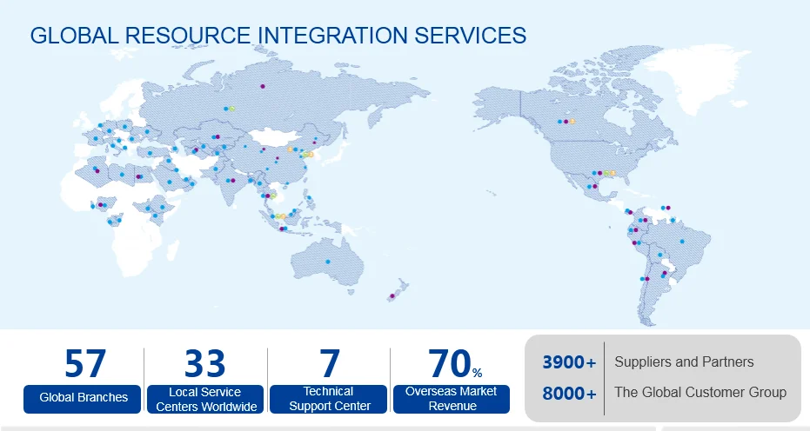Click the Suppliers and Partners text

pos(684,361)
